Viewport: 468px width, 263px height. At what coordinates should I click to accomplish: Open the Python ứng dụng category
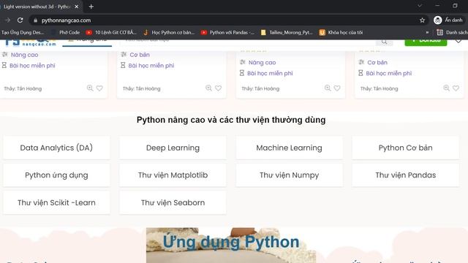coord(56,175)
